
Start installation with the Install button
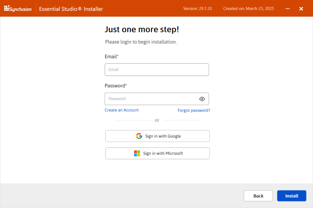(x=292, y=196)
